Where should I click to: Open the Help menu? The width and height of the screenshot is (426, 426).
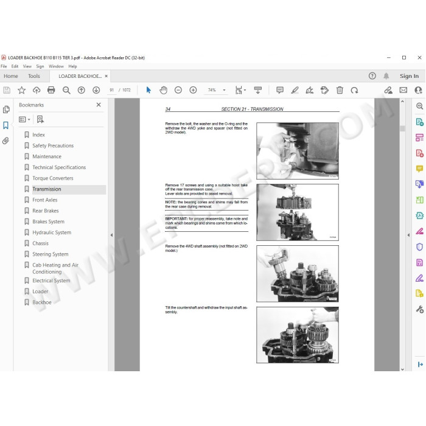(x=72, y=66)
